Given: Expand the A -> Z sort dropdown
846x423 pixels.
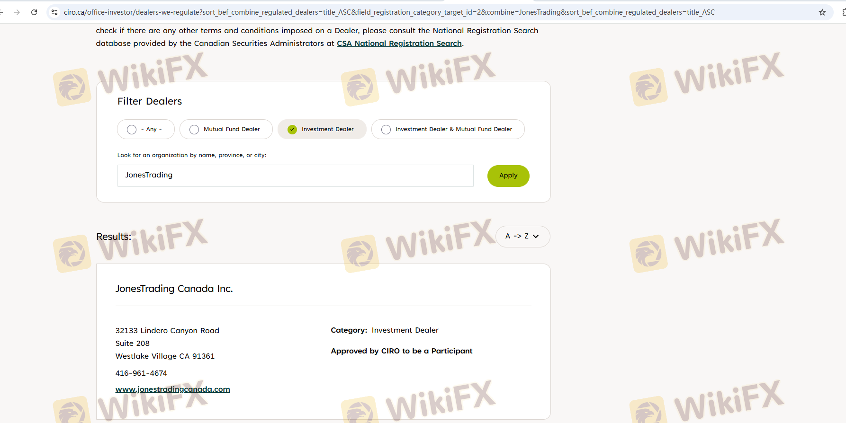Looking at the screenshot, I should pos(522,236).
